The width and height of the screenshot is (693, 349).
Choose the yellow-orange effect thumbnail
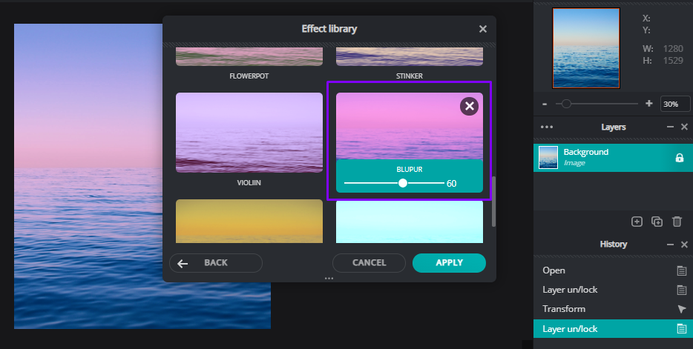coord(249,221)
